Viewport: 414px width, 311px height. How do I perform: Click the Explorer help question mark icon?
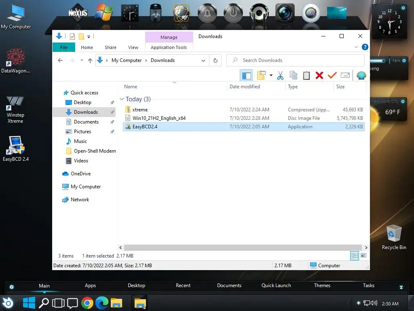[x=365, y=47]
